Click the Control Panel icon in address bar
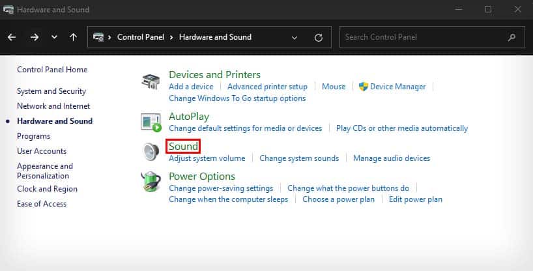The height and width of the screenshot is (271, 533). click(x=98, y=37)
